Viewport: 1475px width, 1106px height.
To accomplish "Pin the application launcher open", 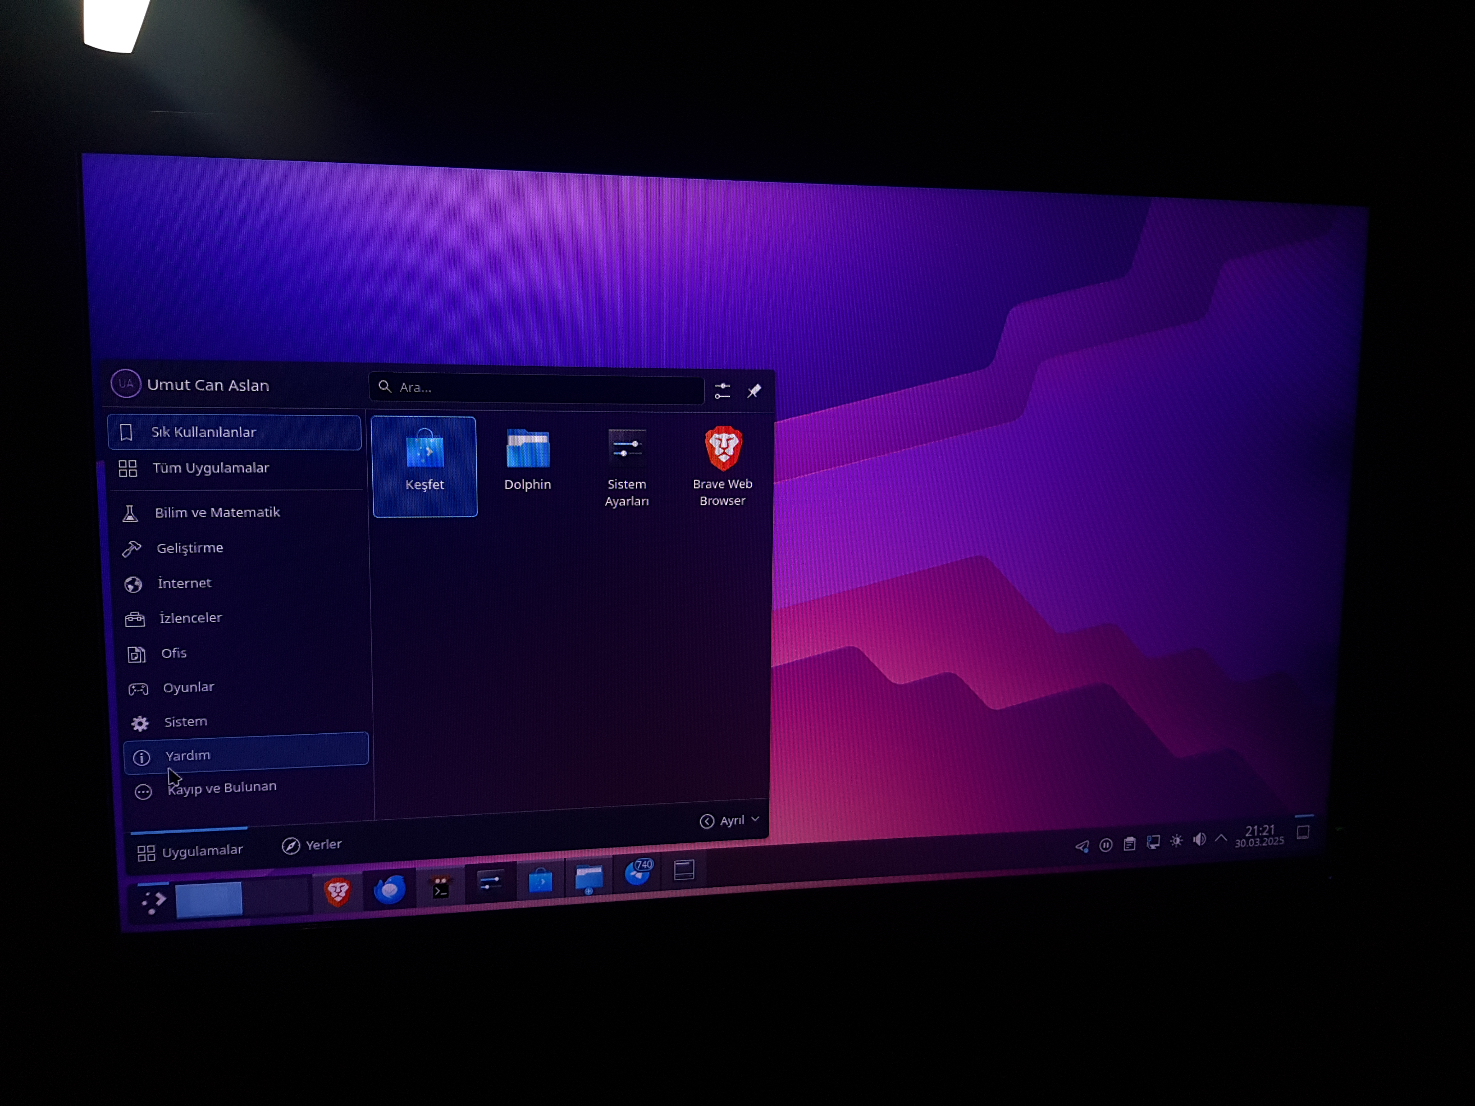I will pos(754,391).
